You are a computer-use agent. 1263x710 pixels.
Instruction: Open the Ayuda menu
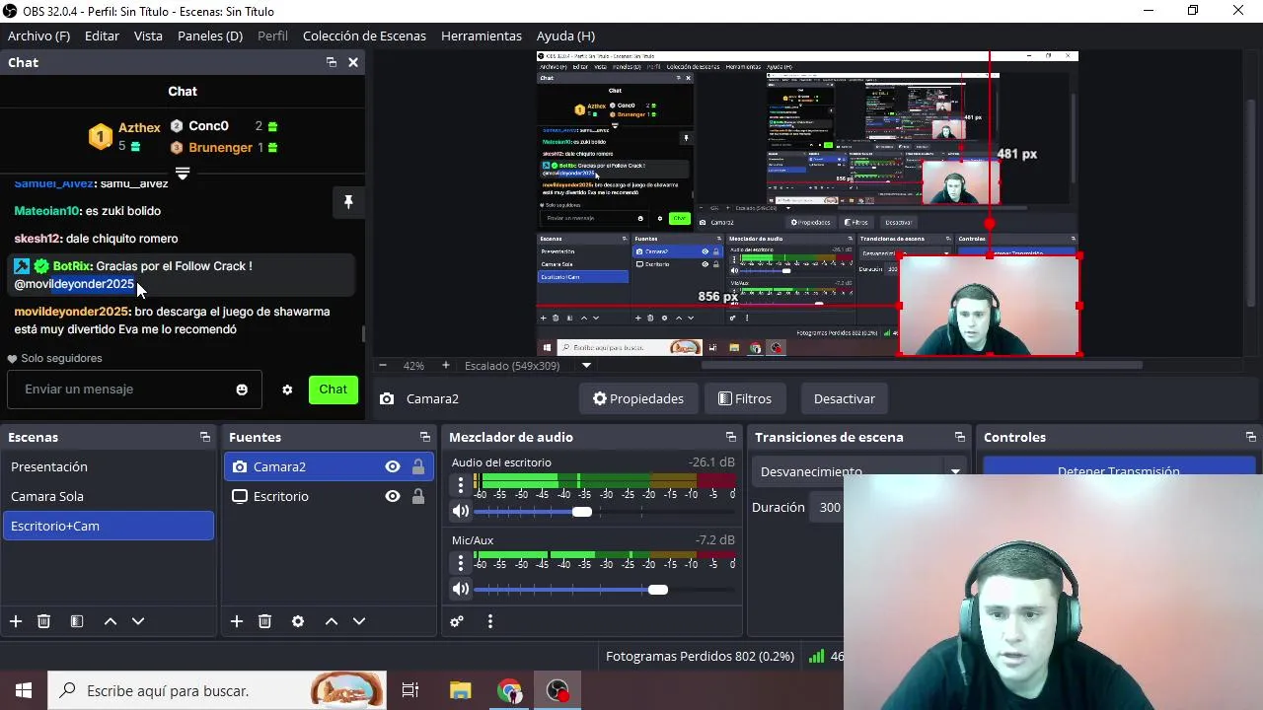pyautogui.click(x=565, y=35)
